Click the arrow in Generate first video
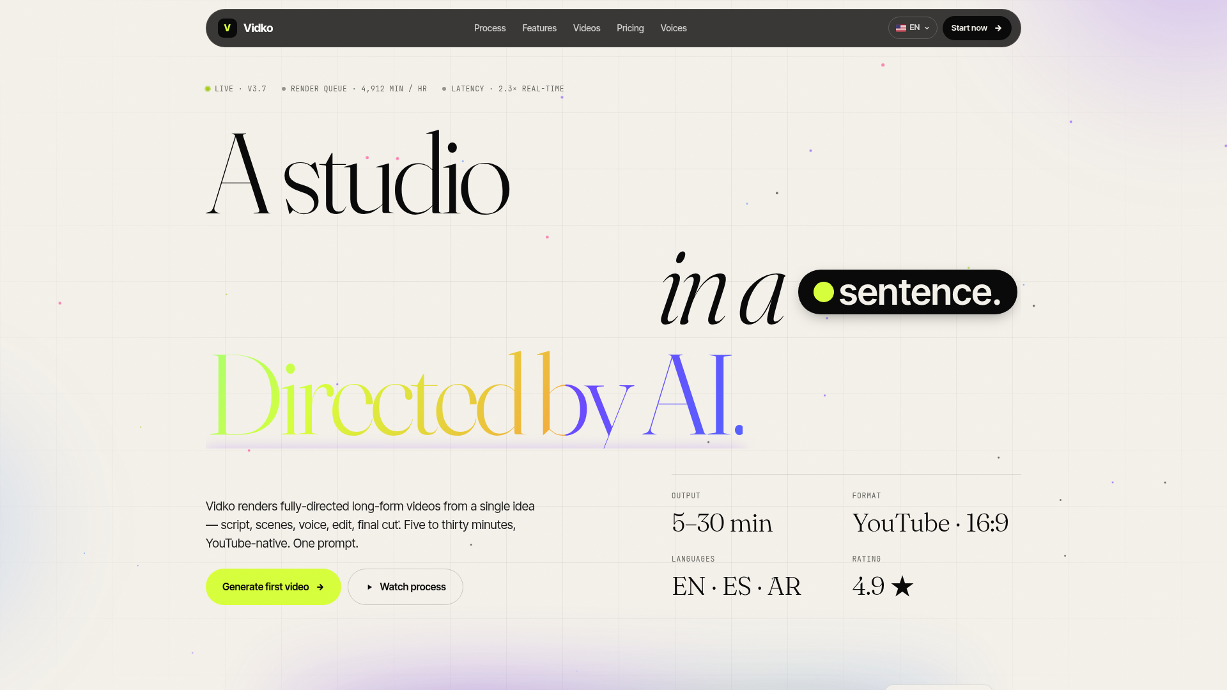Image resolution: width=1227 pixels, height=690 pixels. (x=320, y=587)
